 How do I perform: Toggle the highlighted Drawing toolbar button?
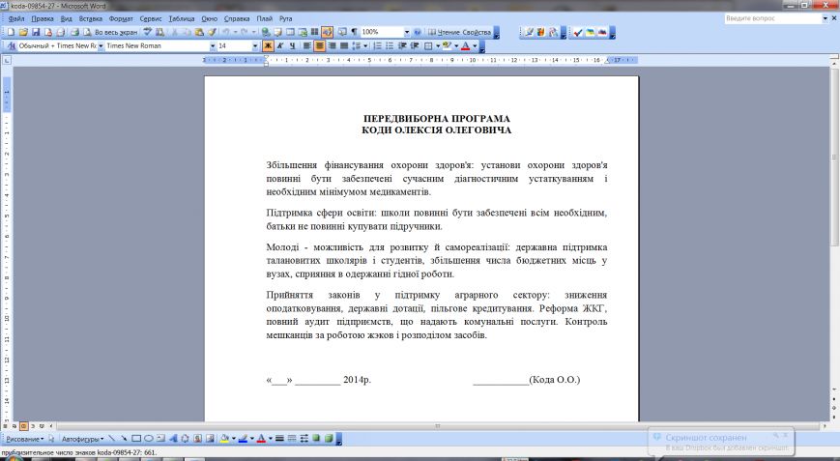pos(327,32)
